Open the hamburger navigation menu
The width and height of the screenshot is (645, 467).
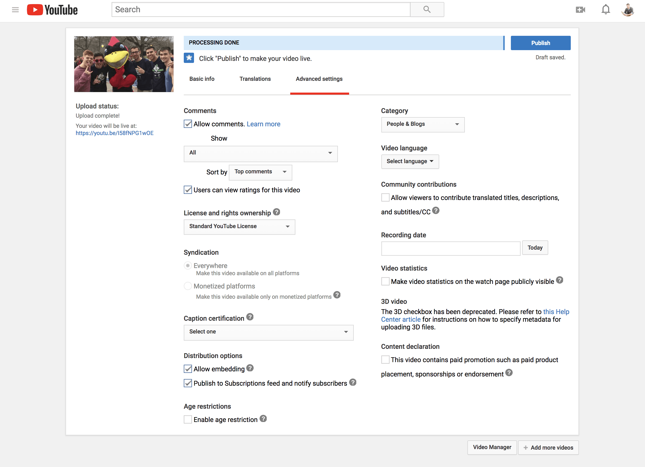15,9
